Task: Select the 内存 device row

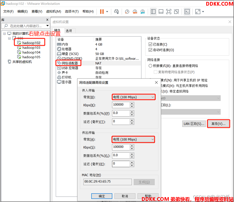Action: (99, 44)
